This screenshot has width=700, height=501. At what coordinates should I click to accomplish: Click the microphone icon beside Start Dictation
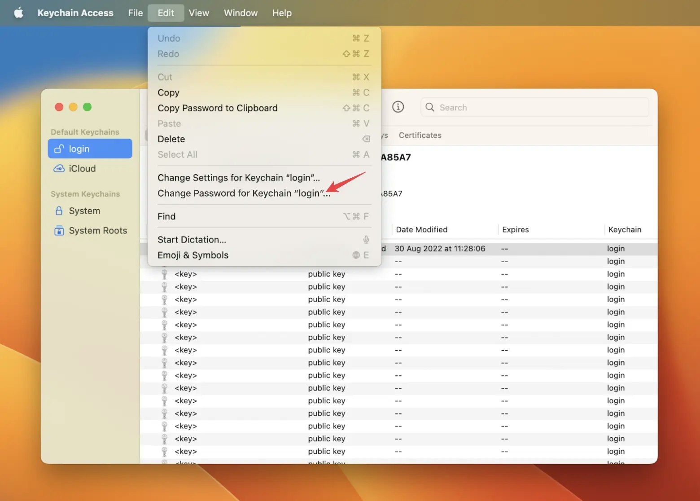(x=366, y=240)
